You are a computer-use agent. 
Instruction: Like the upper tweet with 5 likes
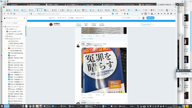click(97, 36)
